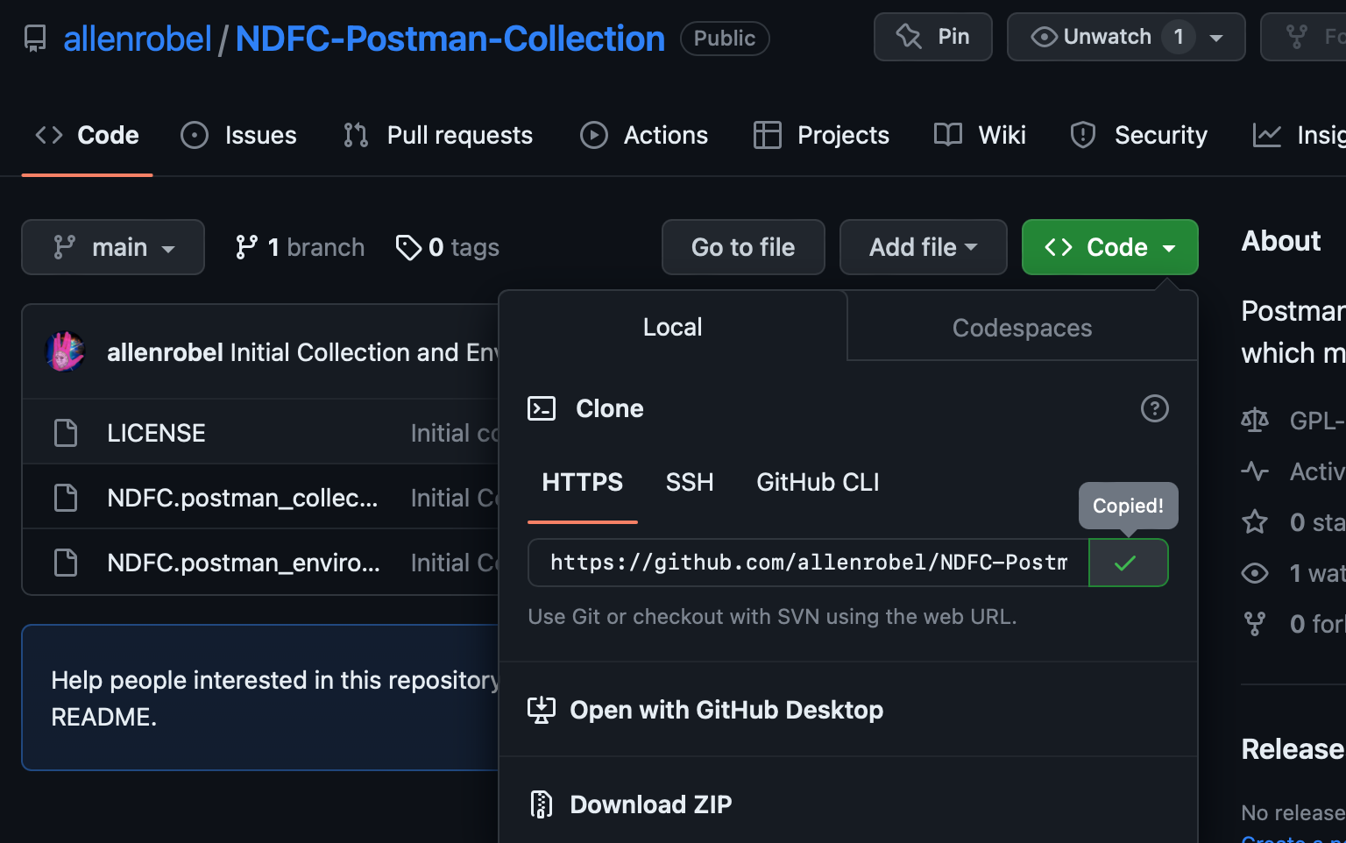
Task: Click the Clone terminal icon
Action: (x=542, y=408)
